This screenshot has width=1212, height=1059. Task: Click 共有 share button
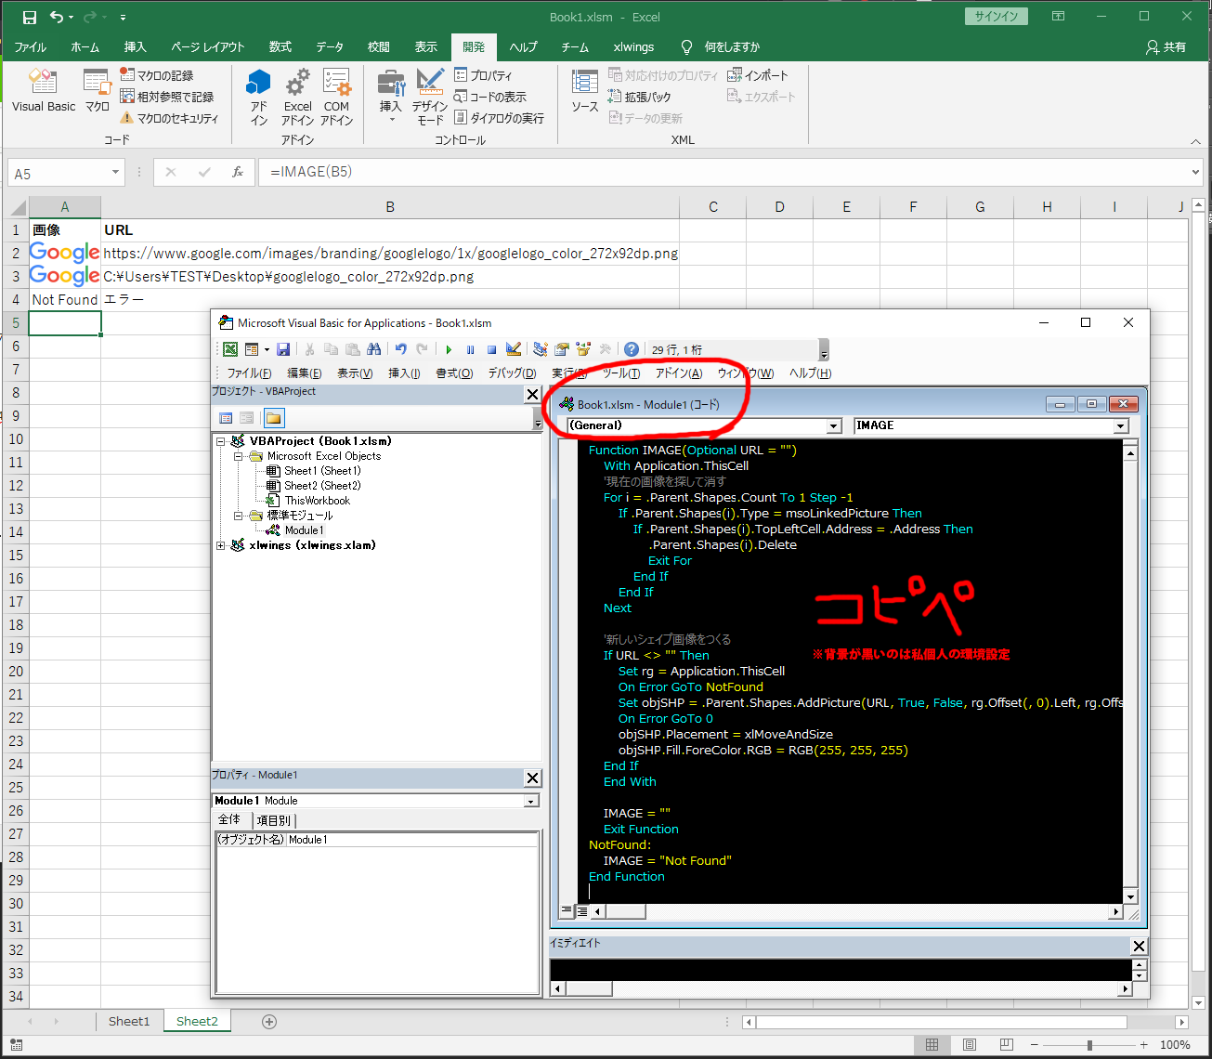click(x=1166, y=47)
